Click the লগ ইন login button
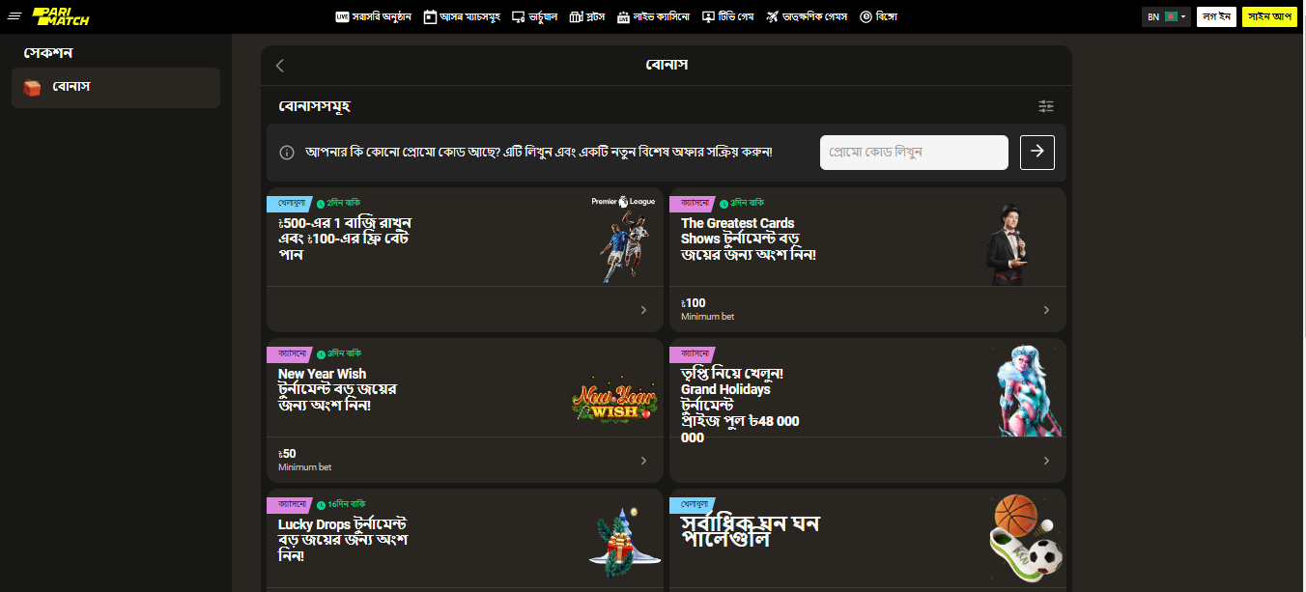 pos(1216,16)
